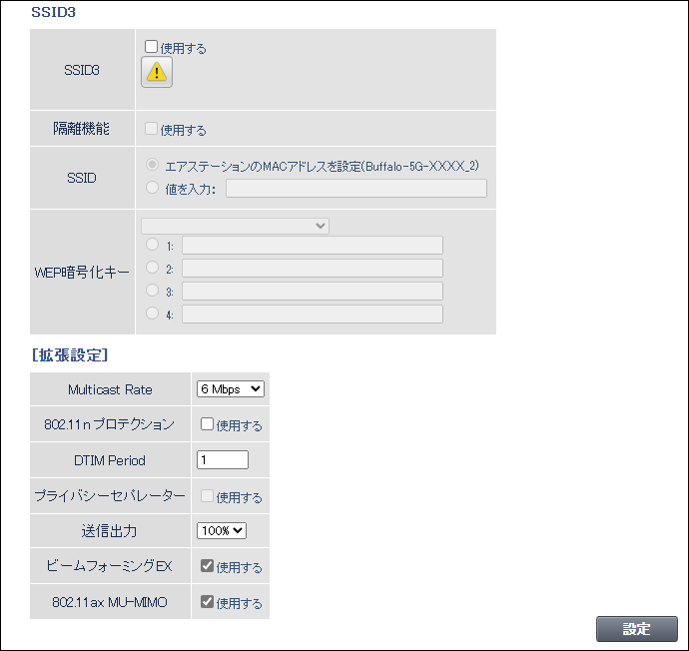Screen dimensions: 689x651
Task: Click the yellow warning triangle icon button
Action: (157, 72)
